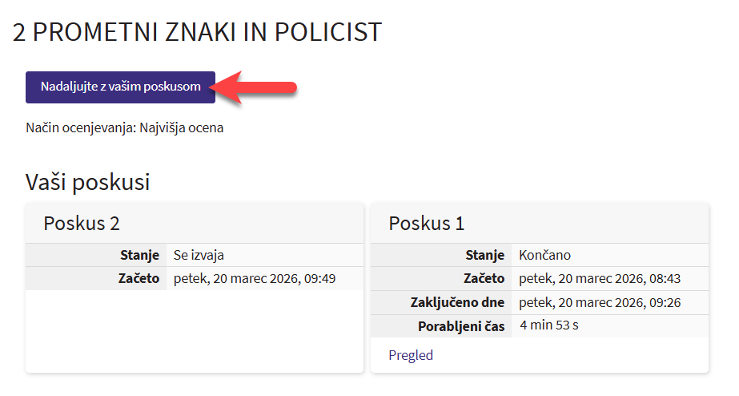Screen dimensions: 739x396
Task: Click the Začeto label in Poskus 2
Action: [139, 279]
